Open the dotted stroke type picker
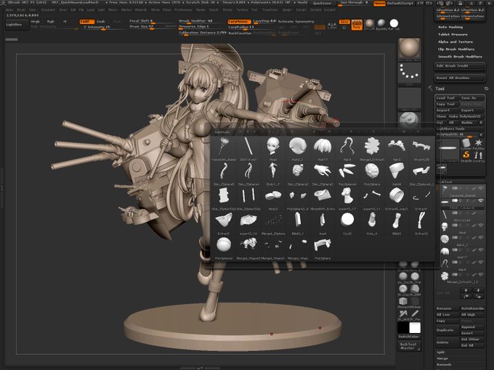The height and width of the screenshot is (370, 494). pyautogui.click(x=409, y=73)
